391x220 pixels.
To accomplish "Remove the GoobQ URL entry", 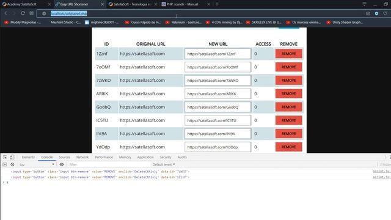I will click(x=288, y=107).
